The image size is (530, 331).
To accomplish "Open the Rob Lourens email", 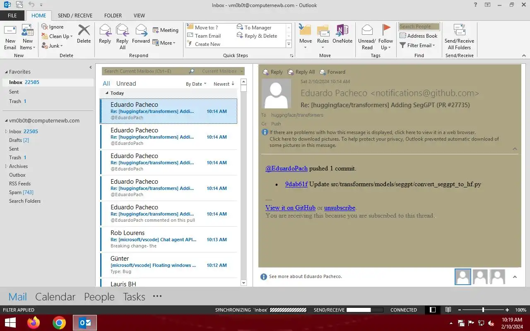I will (x=169, y=239).
